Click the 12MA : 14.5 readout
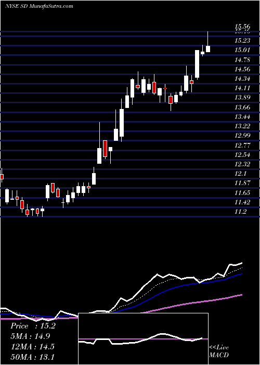Screen dimensions: 260x365 point(32,347)
